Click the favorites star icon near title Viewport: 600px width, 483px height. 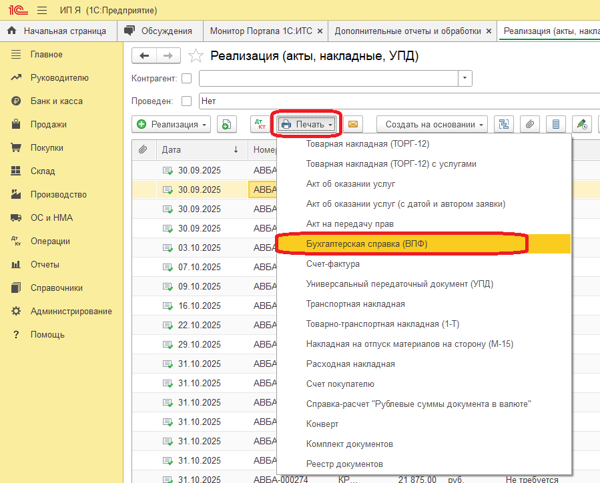pyautogui.click(x=196, y=56)
